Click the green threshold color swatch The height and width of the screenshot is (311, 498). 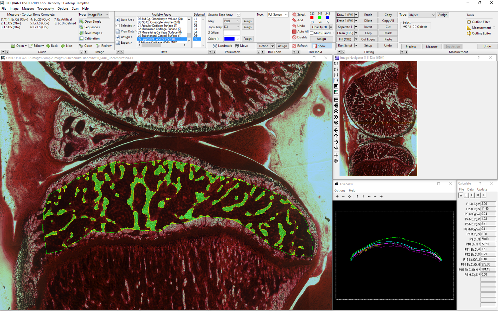coord(320,18)
